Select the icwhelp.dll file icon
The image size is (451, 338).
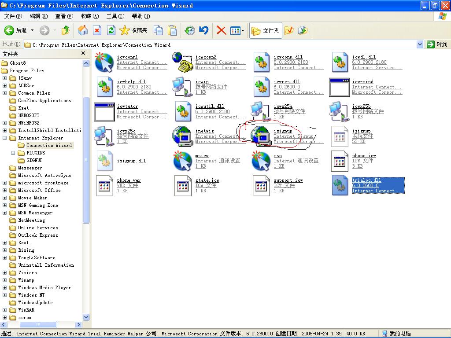(104, 87)
